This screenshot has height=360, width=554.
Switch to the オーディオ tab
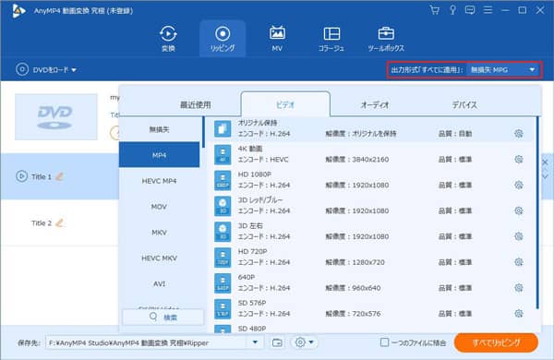375,104
